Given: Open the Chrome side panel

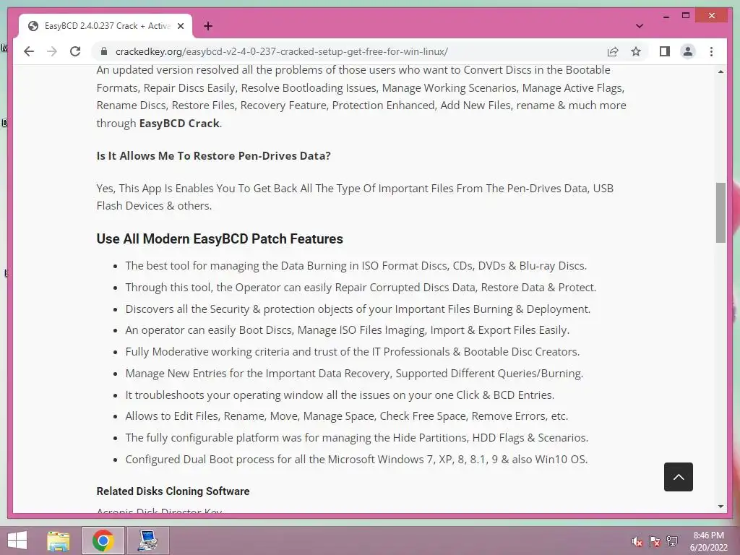Looking at the screenshot, I should click(665, 51).
